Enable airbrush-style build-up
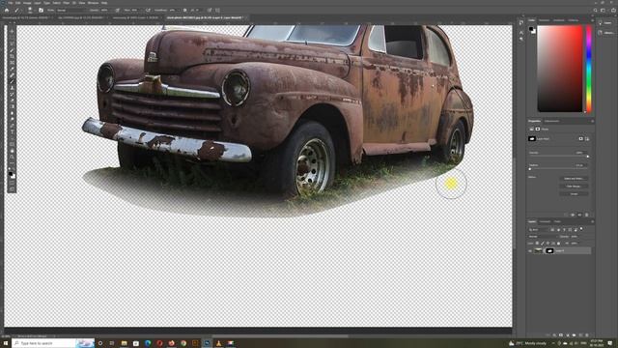Viewport: 618px width, 348px height. (x=148, y=11)
